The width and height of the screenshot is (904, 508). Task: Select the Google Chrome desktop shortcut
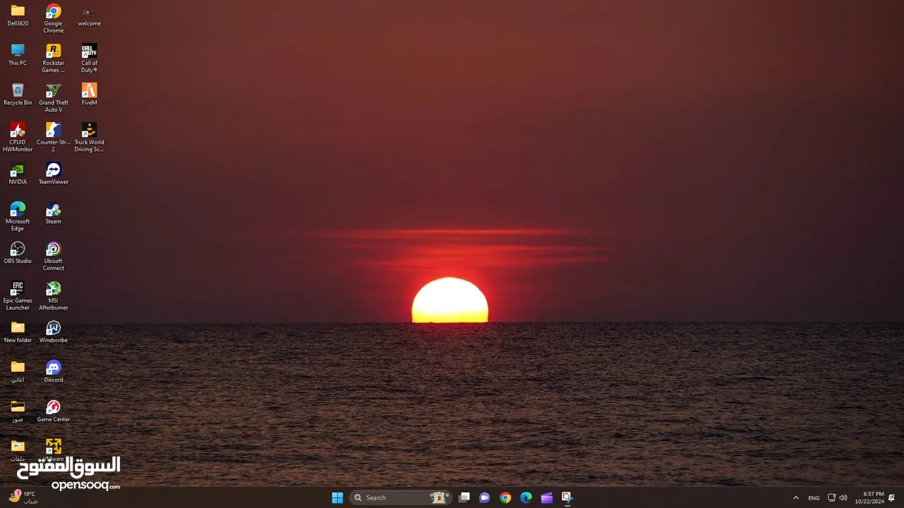point(54,18)
